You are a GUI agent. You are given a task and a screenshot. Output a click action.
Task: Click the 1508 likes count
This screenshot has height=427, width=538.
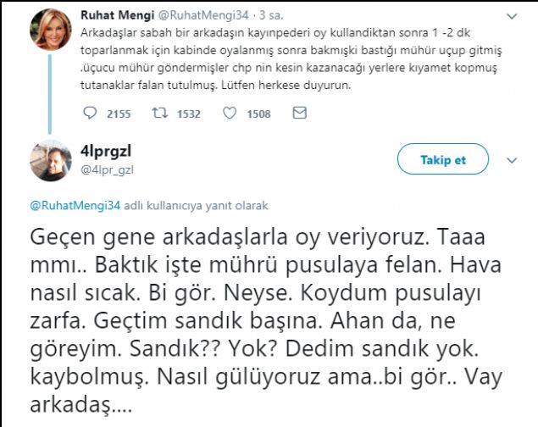point(259,114)
